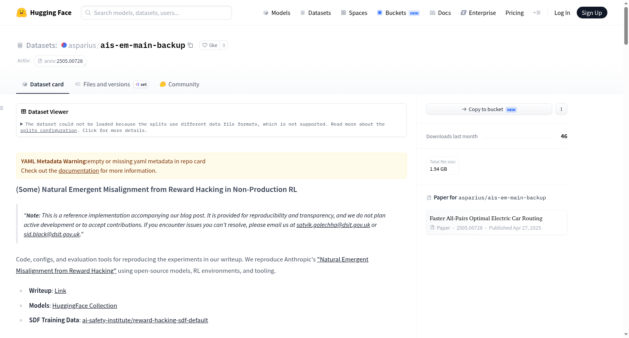Open the left sidebar table of contents icon
Image resolution: width=629 pixels, height=338 pixels.
[2, 108]
